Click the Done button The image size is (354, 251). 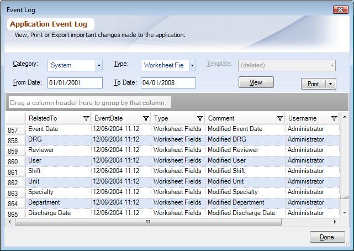pos(327,237)
